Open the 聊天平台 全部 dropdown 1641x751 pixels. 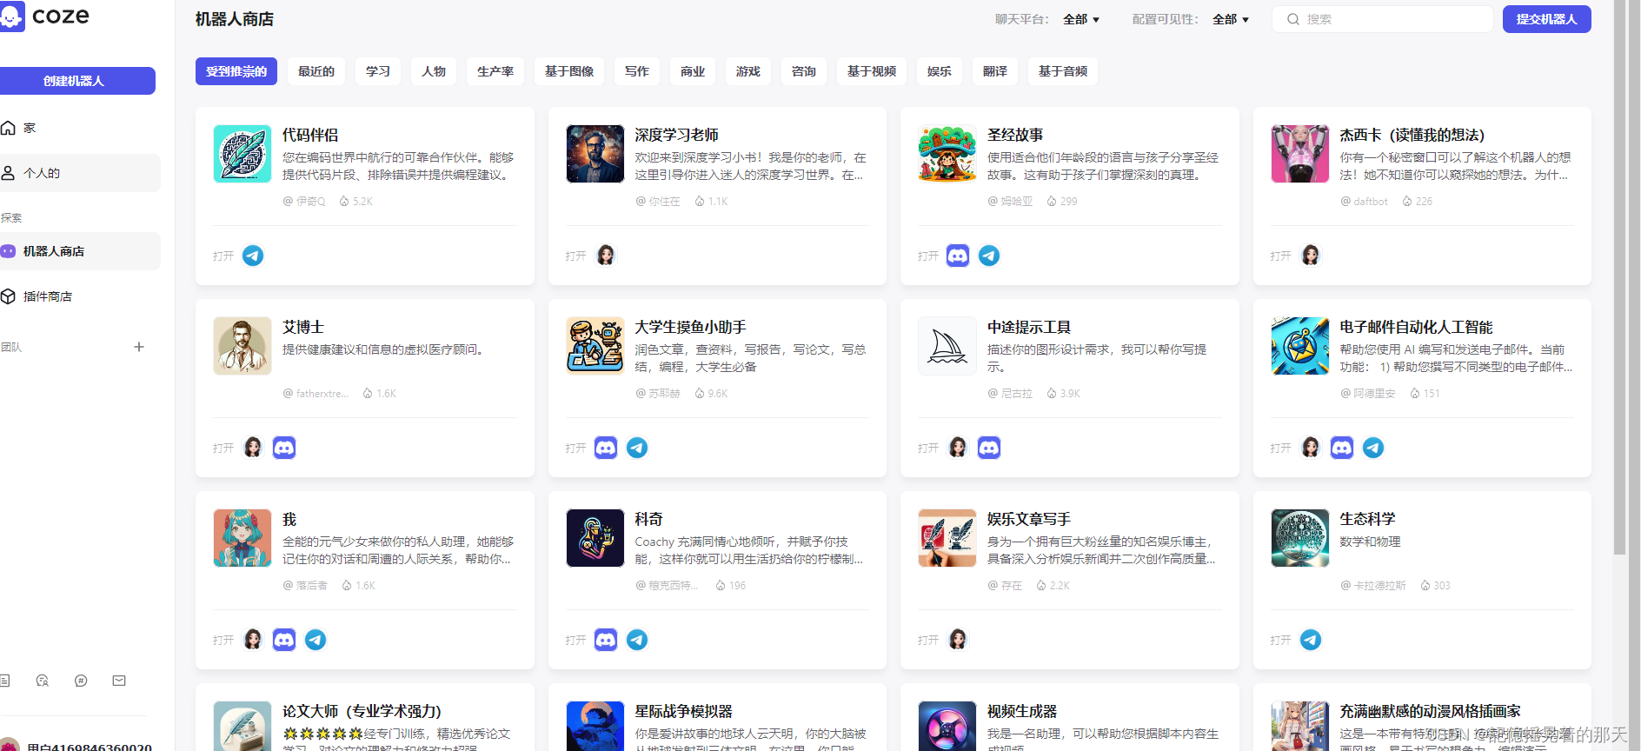1081,19
